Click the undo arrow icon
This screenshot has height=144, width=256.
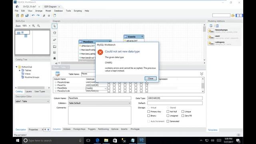[x=33, y=16]
